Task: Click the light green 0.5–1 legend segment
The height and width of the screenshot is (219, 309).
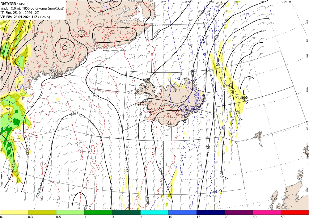Action: coord(70,212)
